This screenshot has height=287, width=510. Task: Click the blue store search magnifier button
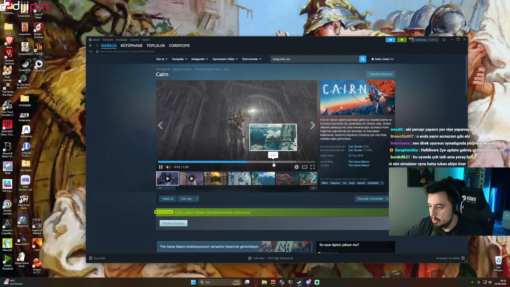(x=363, y=59)
